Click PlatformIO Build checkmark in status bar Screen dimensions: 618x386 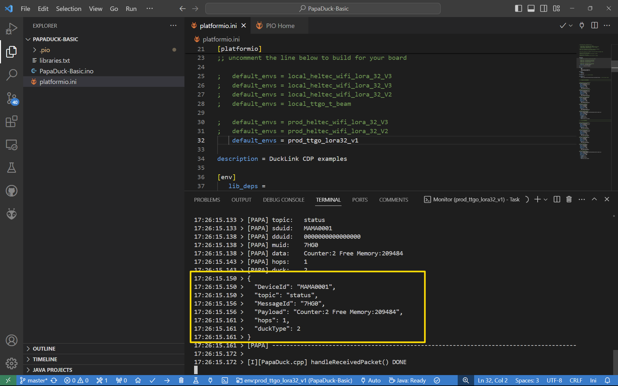click(x=153, y=381)
